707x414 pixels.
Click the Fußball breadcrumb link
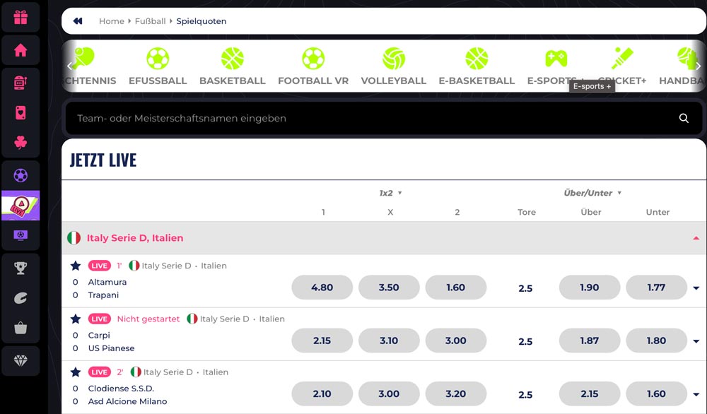150,21
